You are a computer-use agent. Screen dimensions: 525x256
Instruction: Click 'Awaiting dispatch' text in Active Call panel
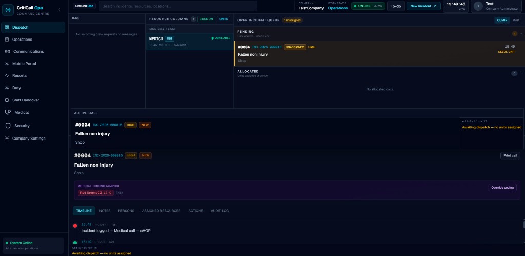[492, 127]
